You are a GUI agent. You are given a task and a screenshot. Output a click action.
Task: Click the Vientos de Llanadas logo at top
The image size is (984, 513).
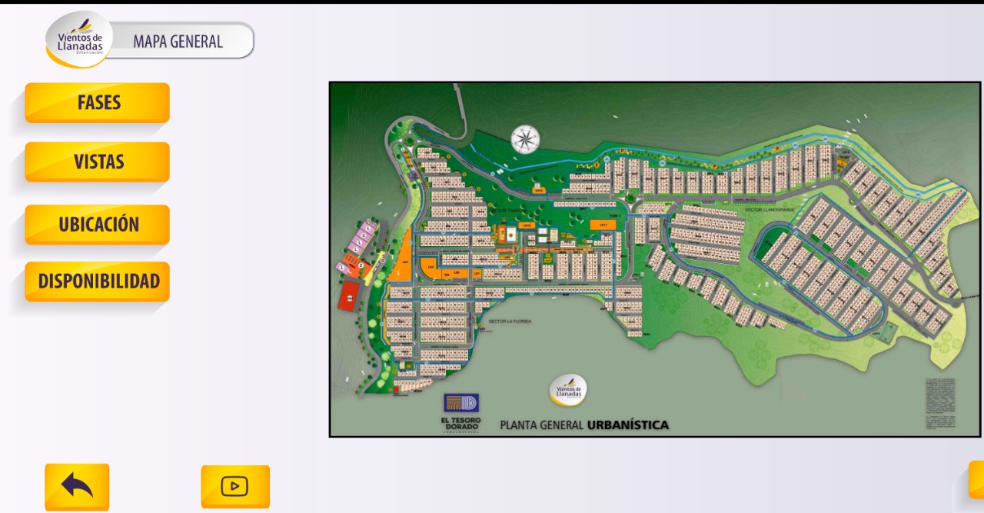coord(79,40)
